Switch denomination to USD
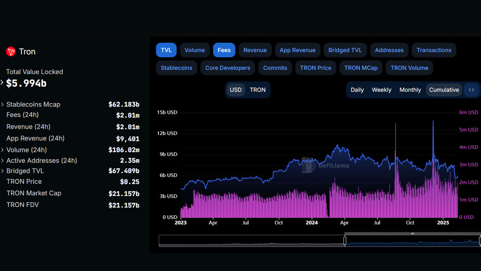The height and width of the screenshot is (271, 481). click(x=236, y=90)
